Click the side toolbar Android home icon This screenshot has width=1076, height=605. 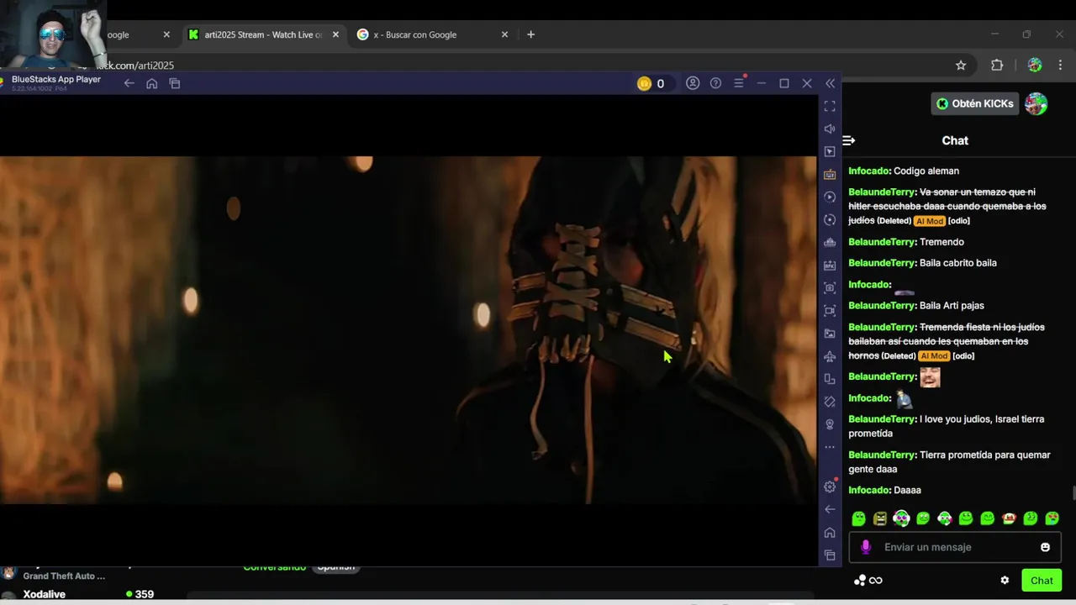[x=830, y=532]
